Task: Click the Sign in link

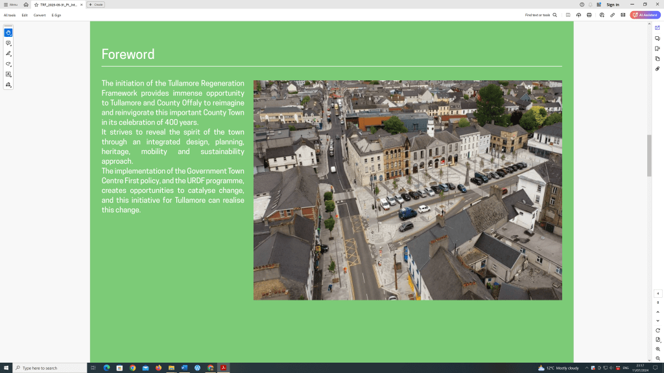Action: (x=613, y=5)
